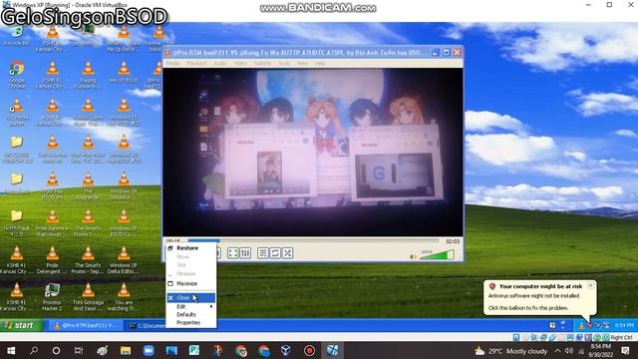This screenshot has height=359, width=638.
Task: Select the Star Wars video file icon
Action: pos(88,149)
